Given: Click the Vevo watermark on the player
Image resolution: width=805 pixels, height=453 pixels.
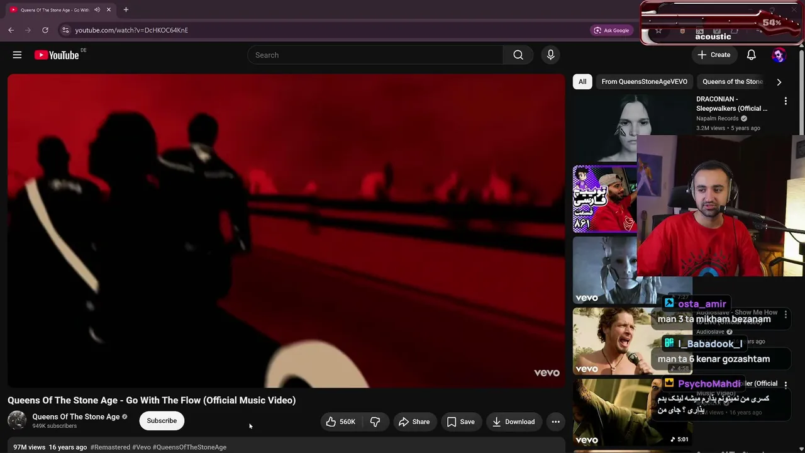Looking at the screenshot, I should click(547, 372).
